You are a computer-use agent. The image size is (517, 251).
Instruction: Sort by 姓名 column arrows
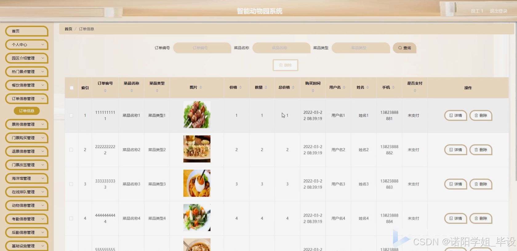click(367, 87)
